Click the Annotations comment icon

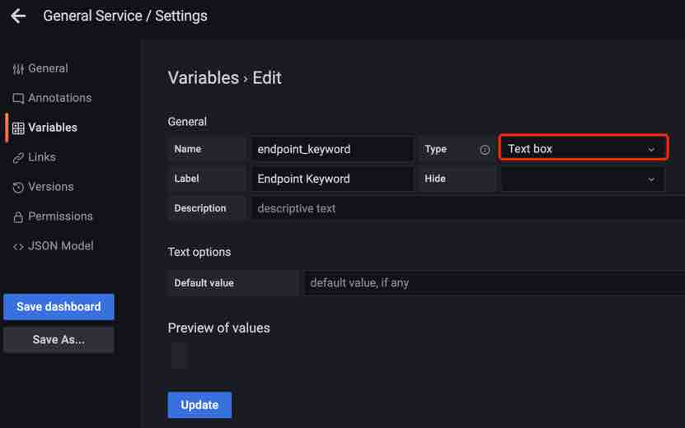tap(18, 99)
